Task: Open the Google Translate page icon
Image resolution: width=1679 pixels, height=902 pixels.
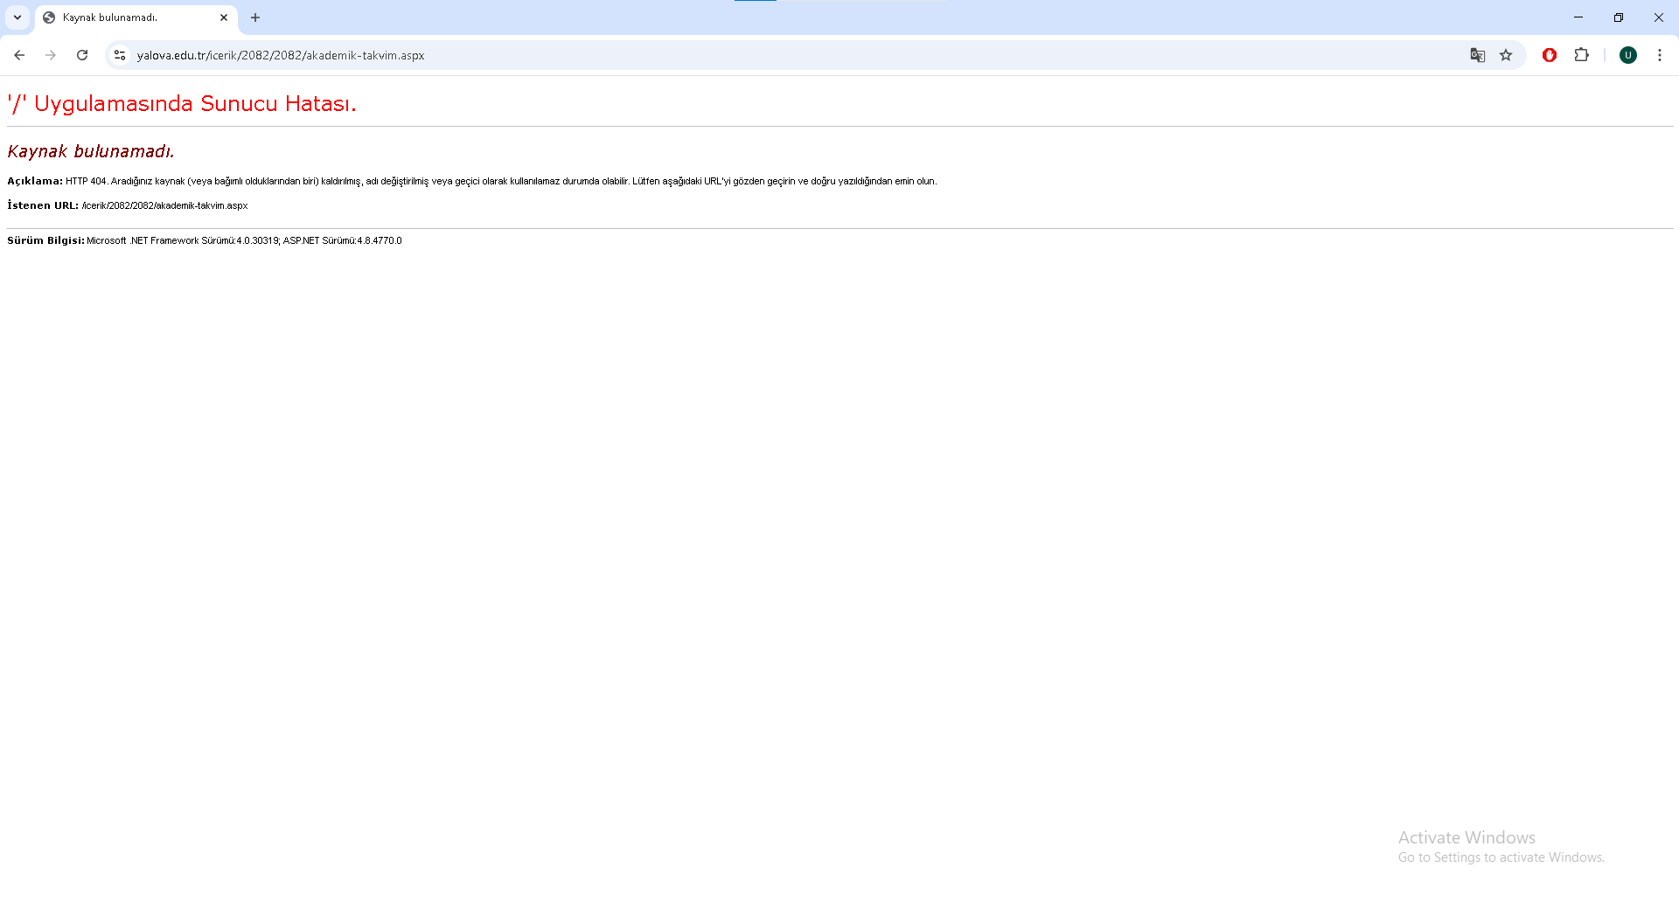Action: (1478, 55)
